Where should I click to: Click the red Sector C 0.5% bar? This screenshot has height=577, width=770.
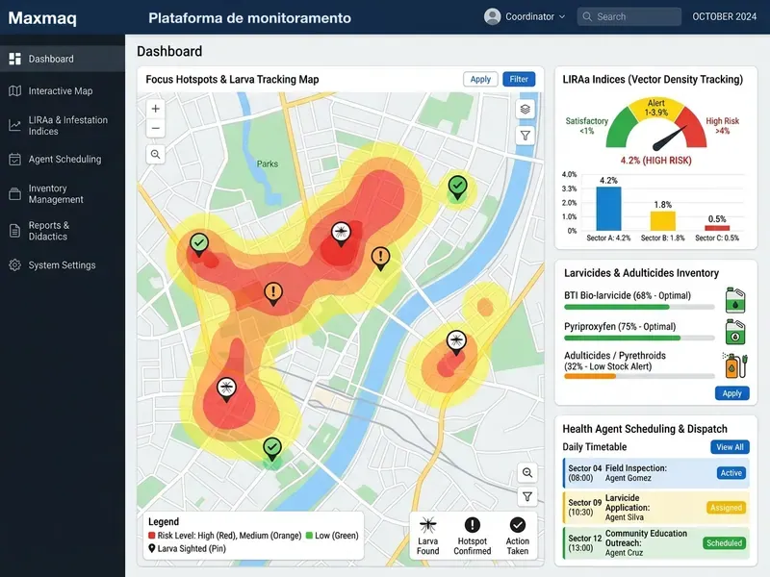click(x=717, y=228)
